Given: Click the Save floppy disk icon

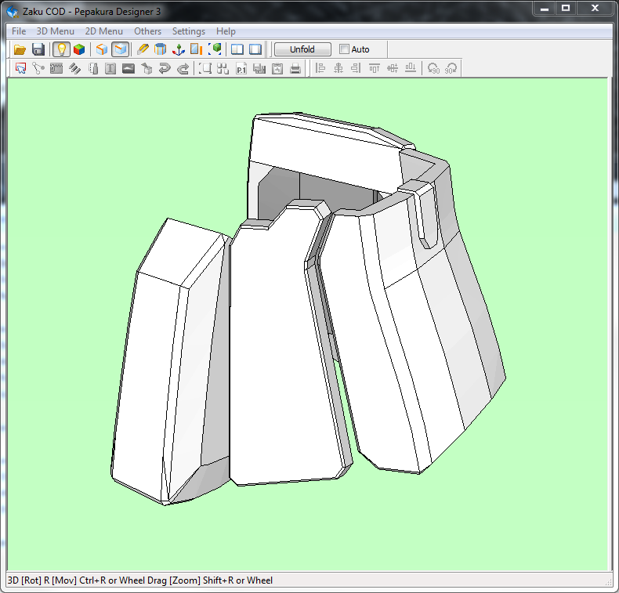Looking at the screenshot, I should [38, 49].
